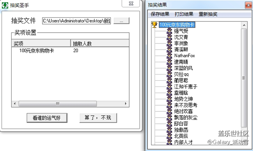Select winner name 绝对欢喜
Screen dimensions: 253x151
tap(183, 111)
